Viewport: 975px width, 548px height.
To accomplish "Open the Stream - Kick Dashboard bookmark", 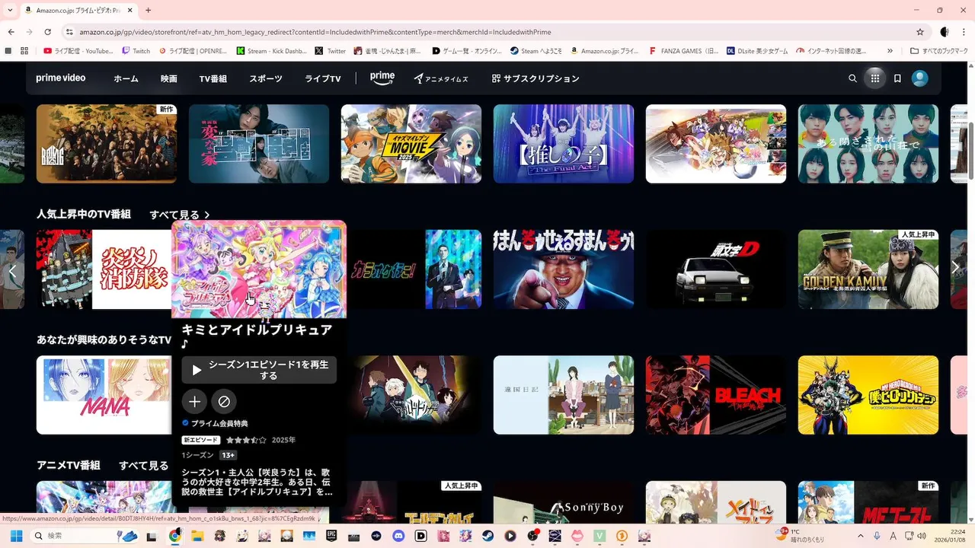I will tap(272, 51).
